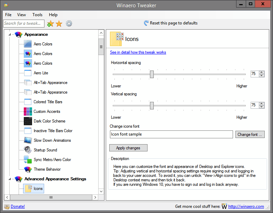Click the Vertical spacing slider handle
The width and height of the screenshot is (273, 213).
152,105
